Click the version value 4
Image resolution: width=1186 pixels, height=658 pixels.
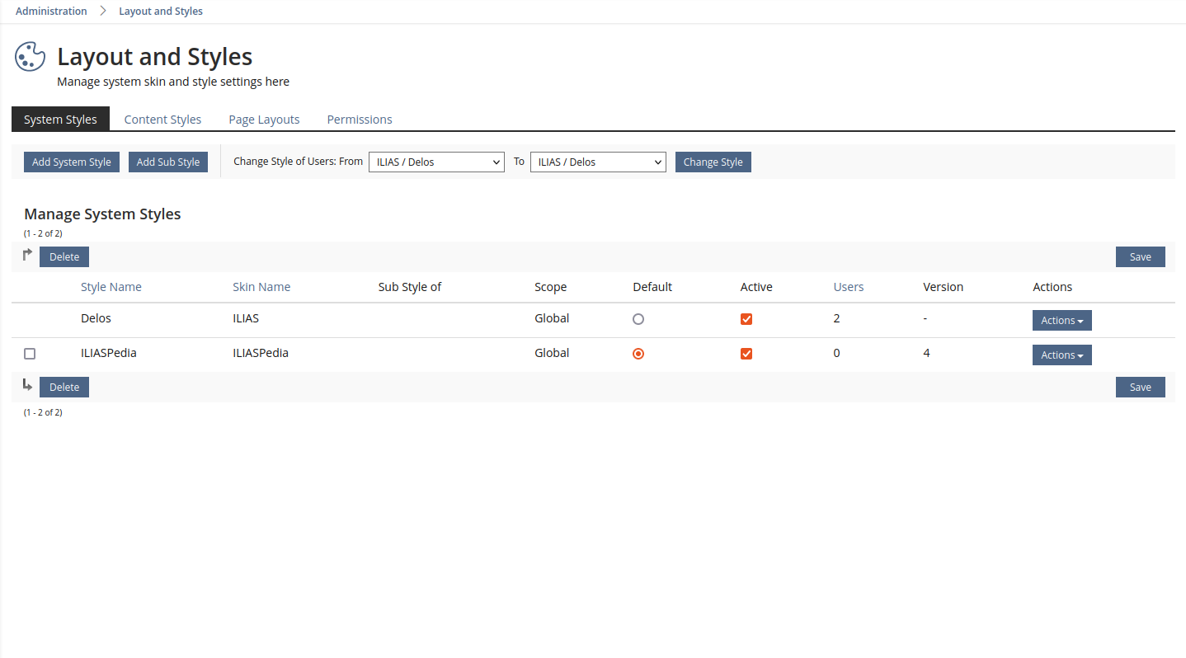(927, 352)
